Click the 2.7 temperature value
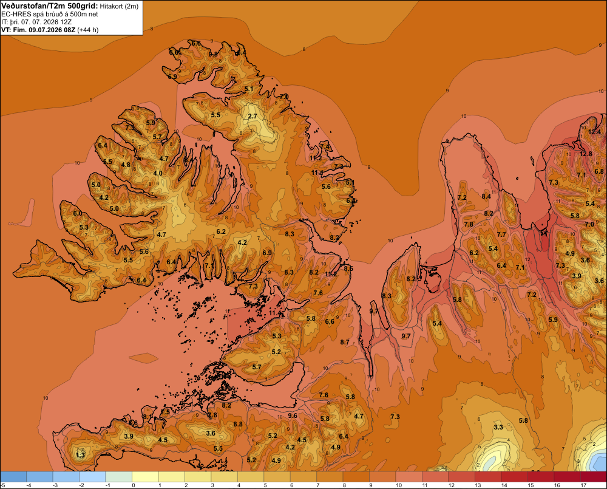 click(253, 116)
